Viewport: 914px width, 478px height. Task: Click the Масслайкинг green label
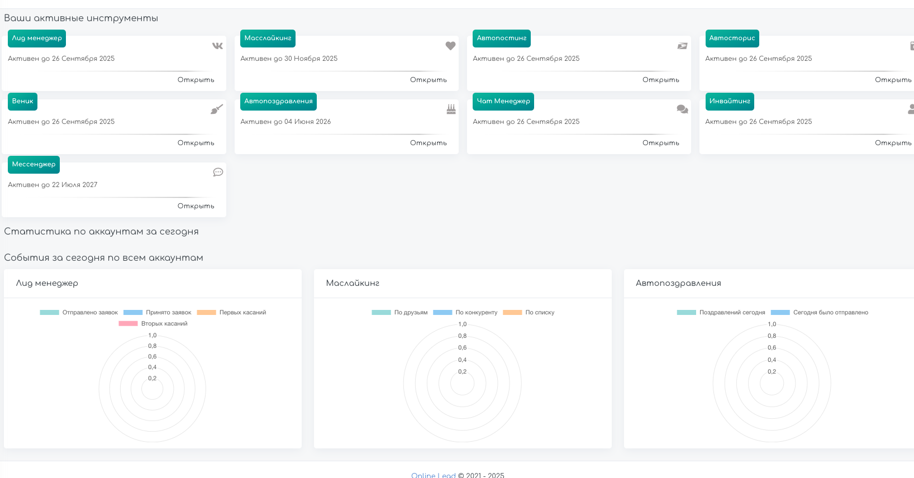tap(268, 39)
